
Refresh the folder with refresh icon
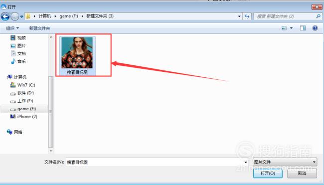tap(247, 16)
